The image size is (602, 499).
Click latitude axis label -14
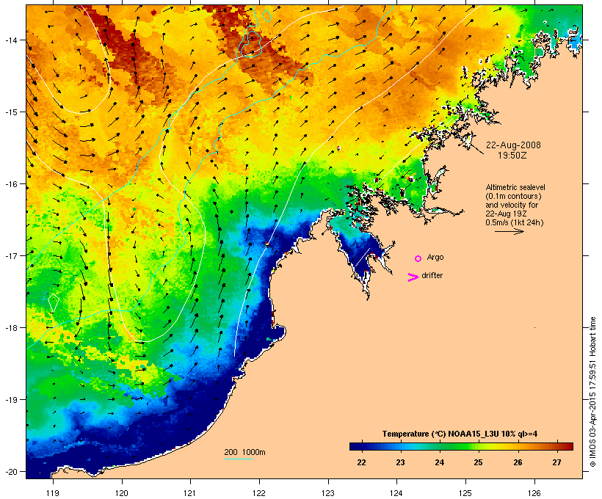10,40
